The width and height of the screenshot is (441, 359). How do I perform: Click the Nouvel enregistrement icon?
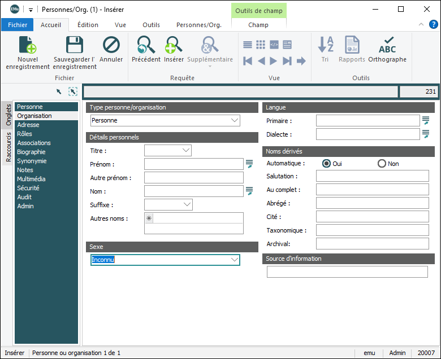click(27, 45)
